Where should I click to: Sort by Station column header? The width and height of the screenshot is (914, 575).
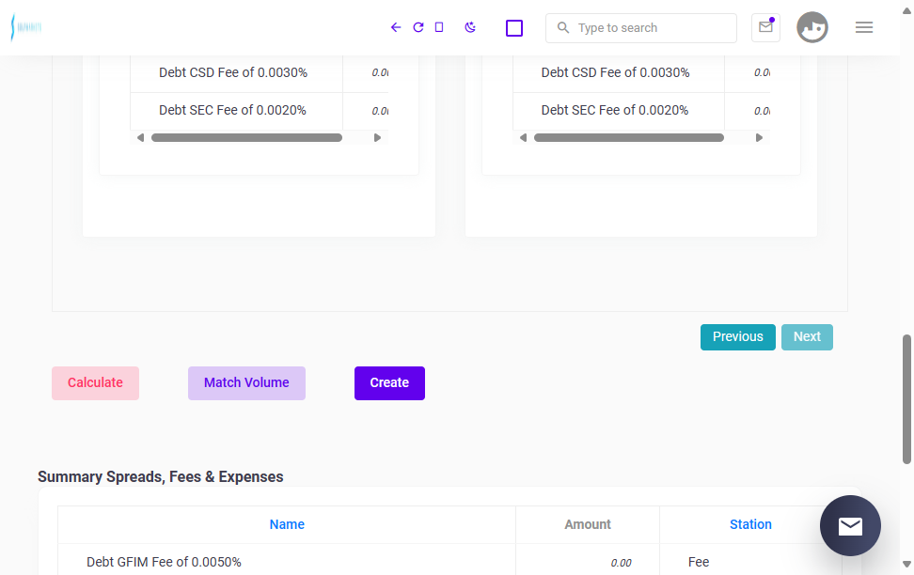coord(750,524)
